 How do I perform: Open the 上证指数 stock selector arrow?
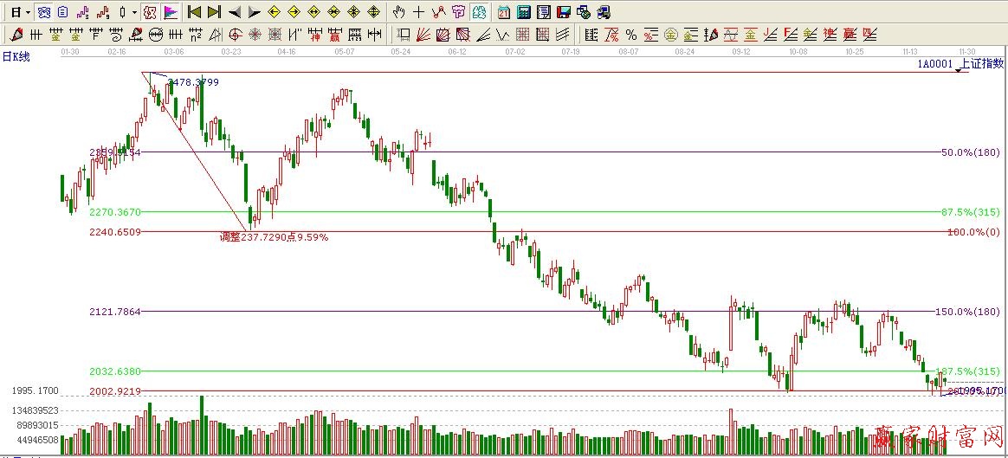pyautogui.click(x=958, y=68)
